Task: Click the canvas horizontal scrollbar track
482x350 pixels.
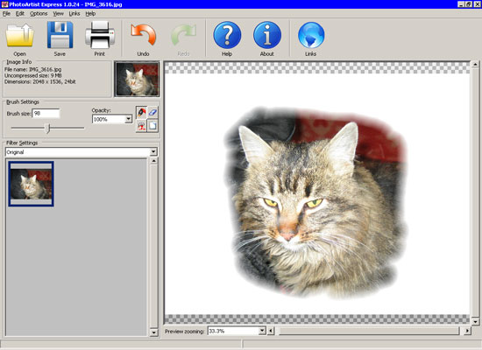Action: tap(369, 331)
